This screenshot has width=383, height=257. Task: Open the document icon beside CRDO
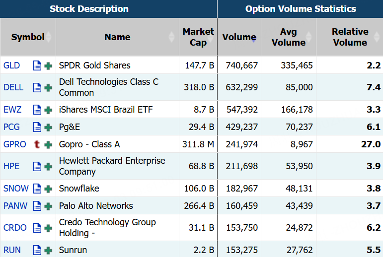[37, 228]
